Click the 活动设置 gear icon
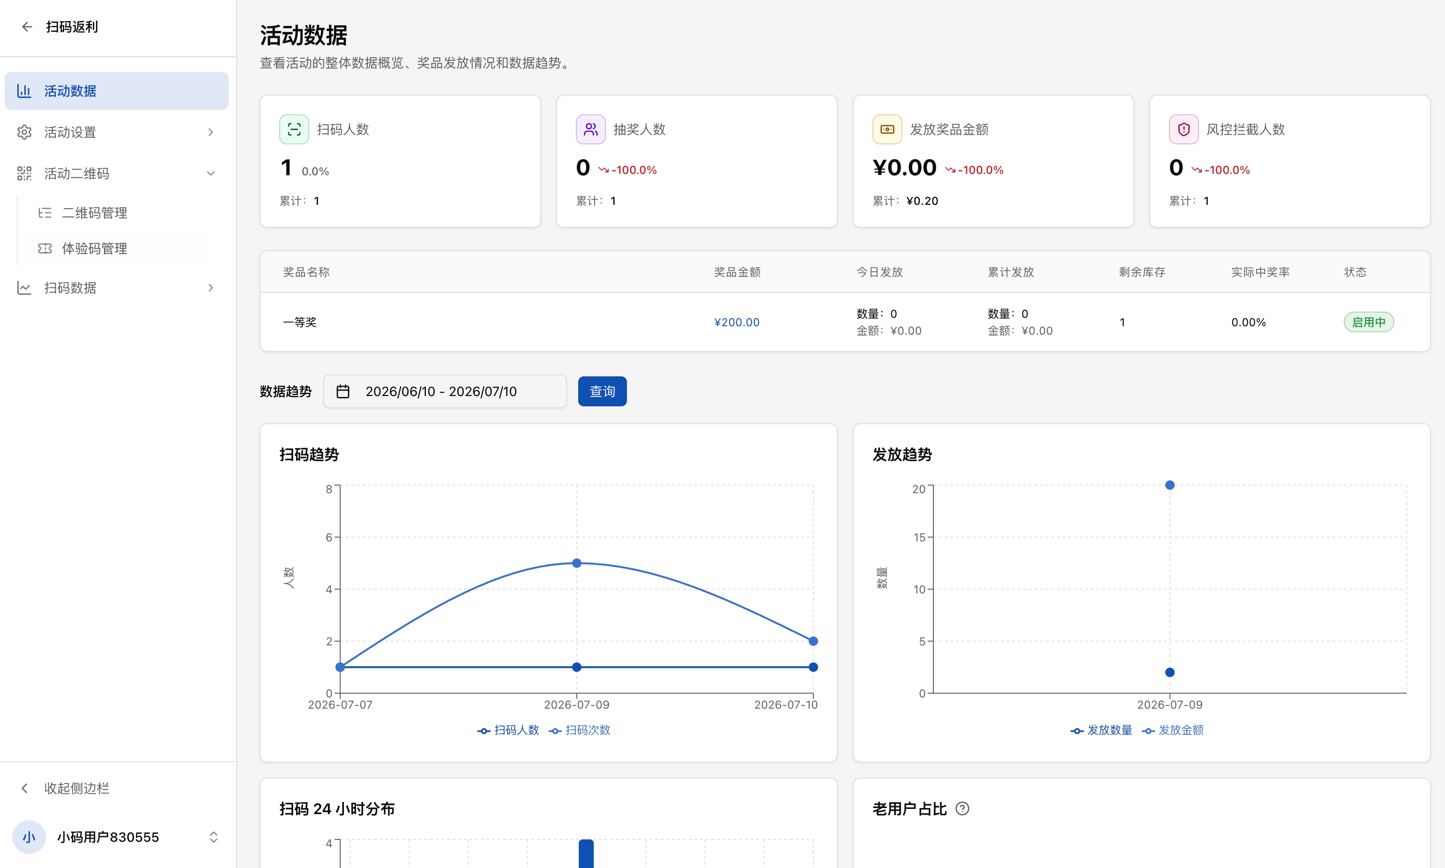The height and width of the screenshot is (868, 1445). click(x=24, y=132)
